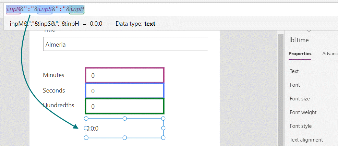Screen dimensions: 338x146
Task: Select the Font size property
Action: coord(300,99)
